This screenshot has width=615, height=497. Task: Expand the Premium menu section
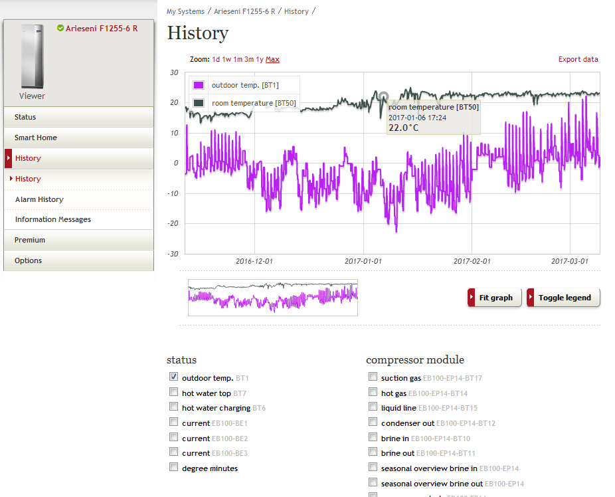tap(30, 240)
